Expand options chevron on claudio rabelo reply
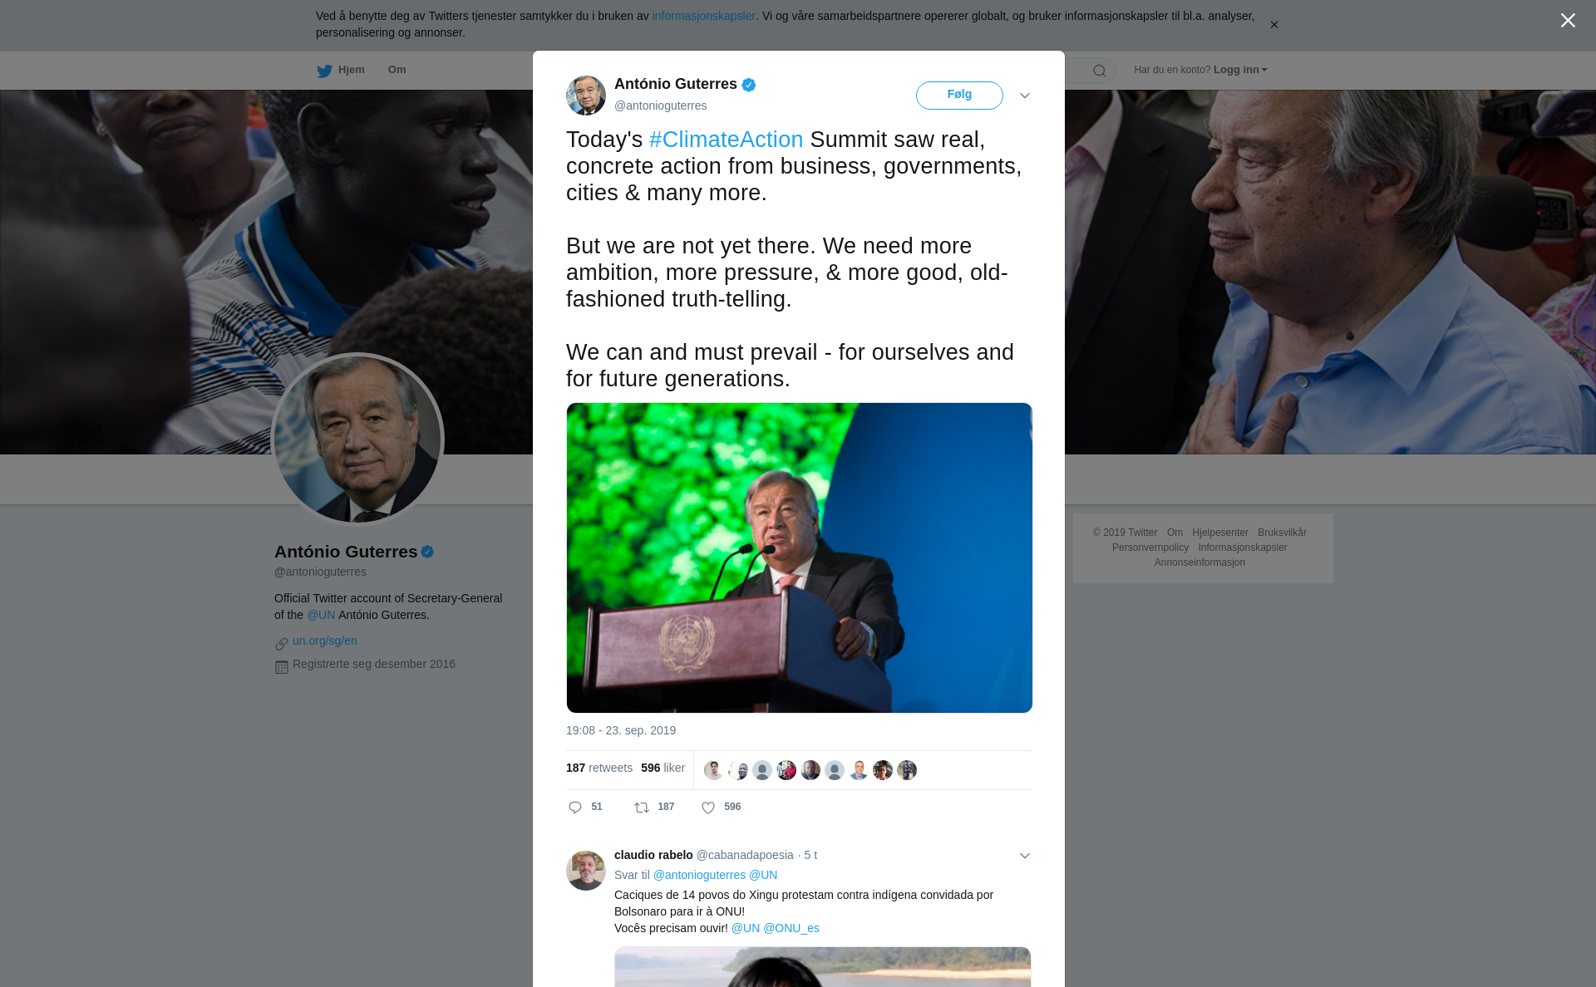This screenshot has height=987, width=1596. (1025, 856)
